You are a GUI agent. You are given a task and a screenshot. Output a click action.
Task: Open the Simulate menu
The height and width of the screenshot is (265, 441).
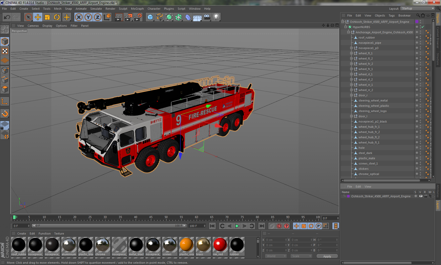tap(96, 9)
